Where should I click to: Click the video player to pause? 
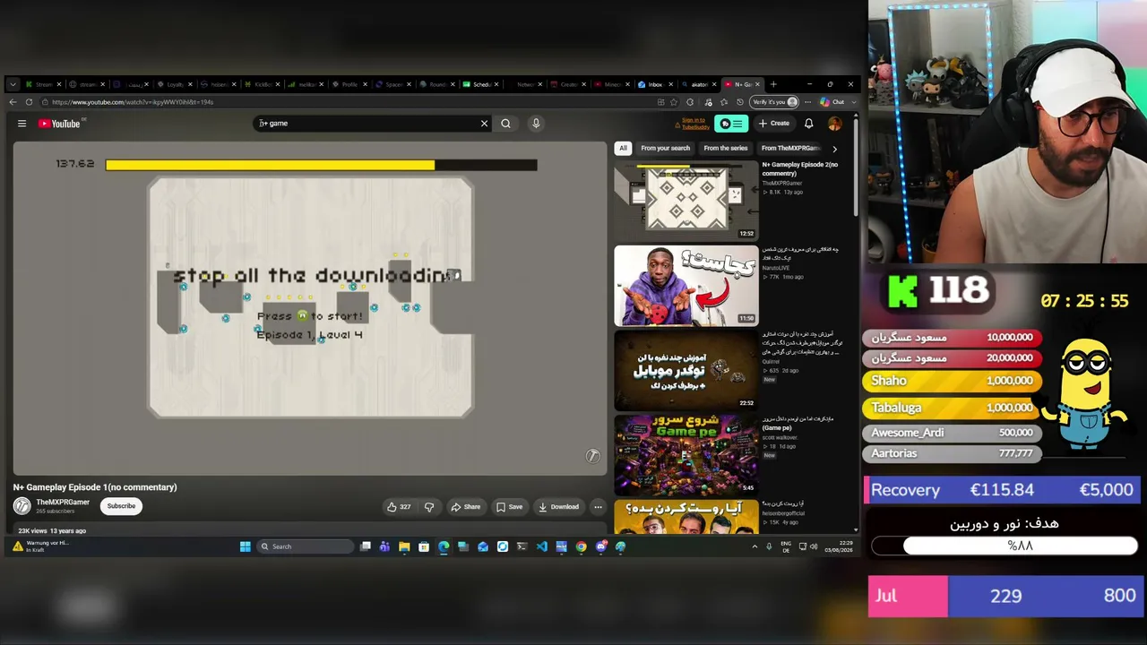click(x=310, y=307)
